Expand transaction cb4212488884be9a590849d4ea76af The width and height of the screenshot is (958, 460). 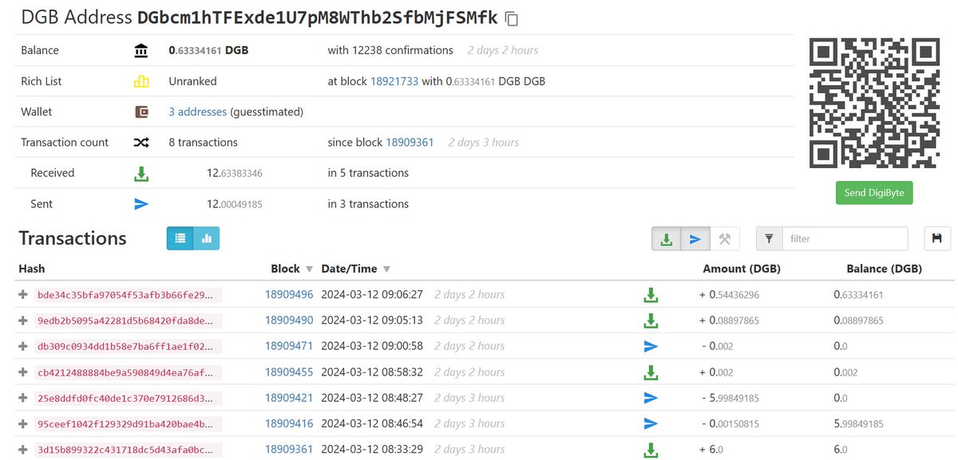click(x=23, y=372)
